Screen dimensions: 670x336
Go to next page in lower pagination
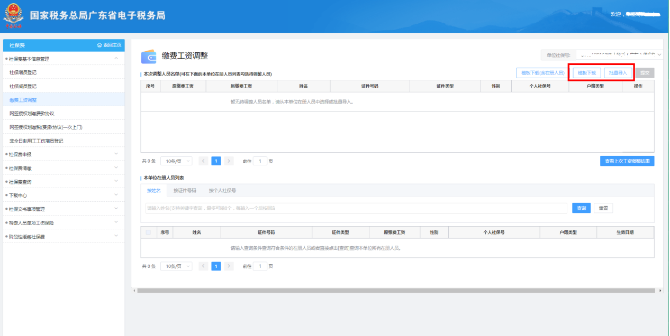[x=229, y=266]
